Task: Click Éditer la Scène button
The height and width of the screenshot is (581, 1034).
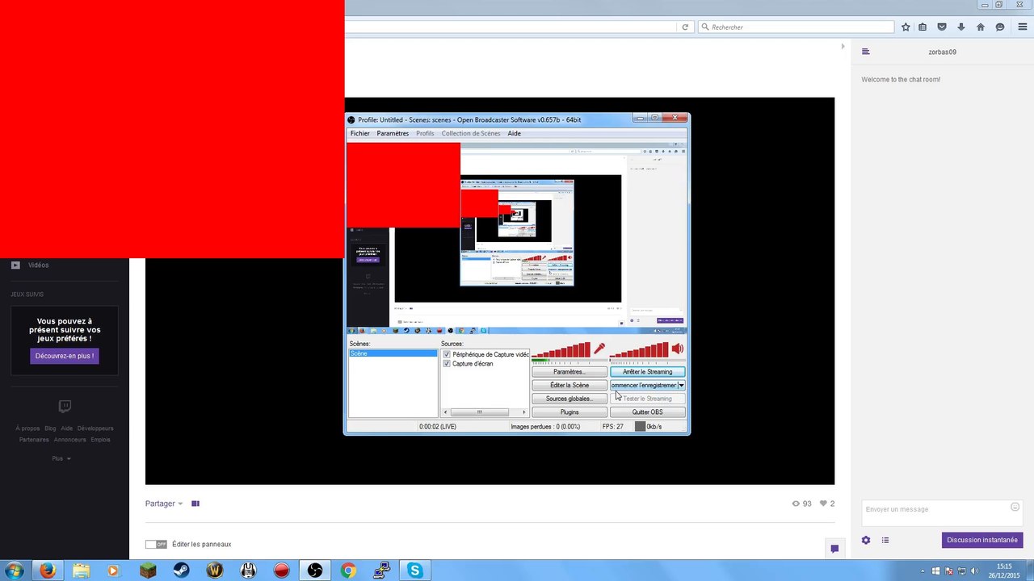Action: pos(570,385)
